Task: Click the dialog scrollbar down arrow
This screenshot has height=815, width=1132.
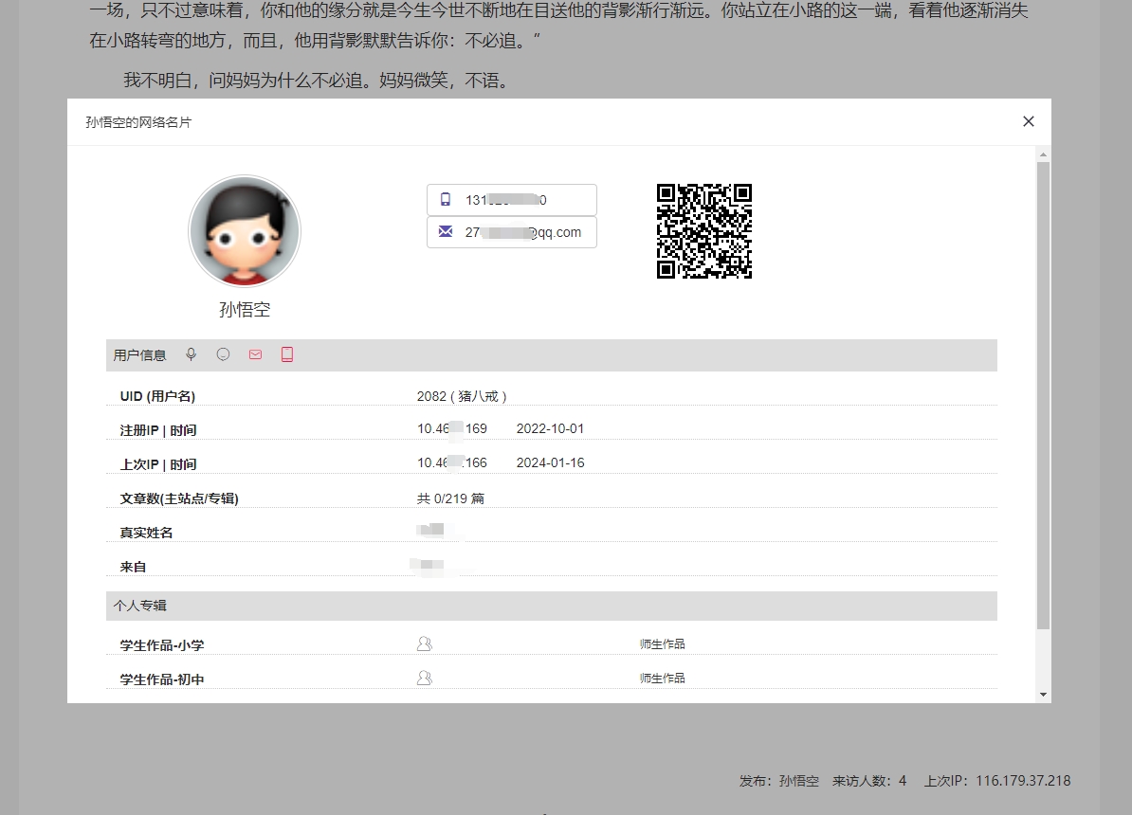Action: point(1043,695)
